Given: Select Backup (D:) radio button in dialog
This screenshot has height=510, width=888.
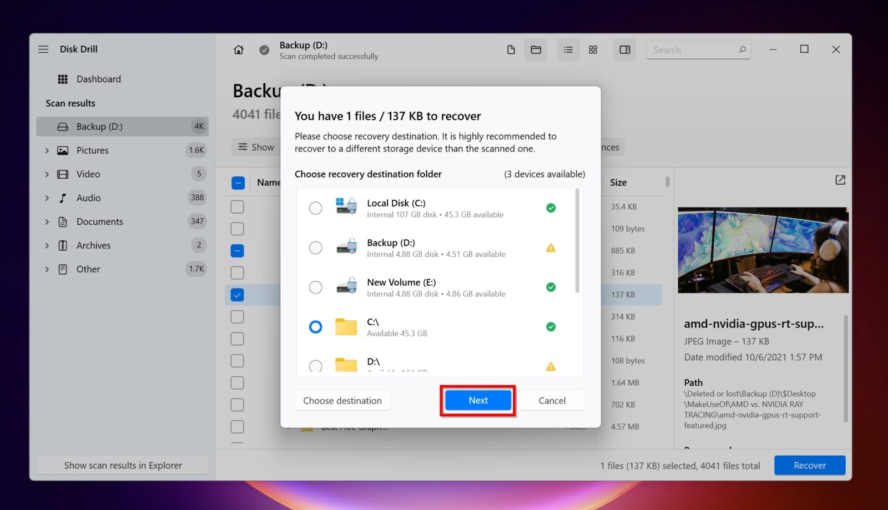Looking at the screenshot, I should [315, 248].
